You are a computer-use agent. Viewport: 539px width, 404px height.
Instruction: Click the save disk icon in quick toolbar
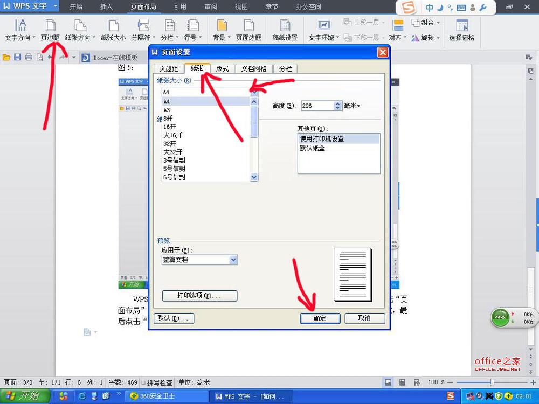click(x=18, y=58)
